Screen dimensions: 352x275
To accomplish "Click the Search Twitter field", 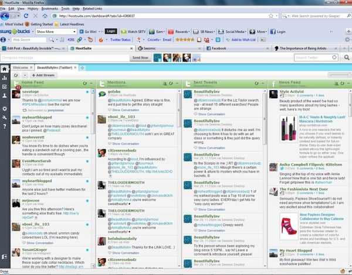I will (x=316, y=58).
